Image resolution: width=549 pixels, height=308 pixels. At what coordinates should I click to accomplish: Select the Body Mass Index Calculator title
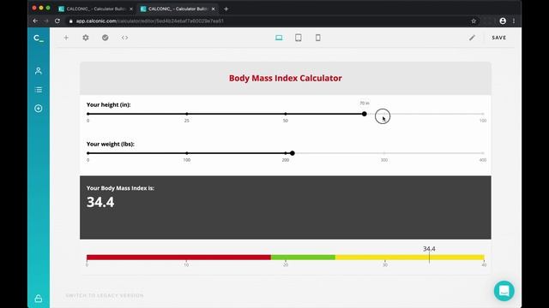[286, 78]
